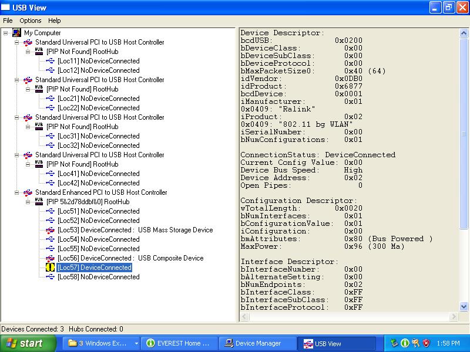The image size is (470, 352).
Task: Click the Safely Remove Hardware tray icon
Action: tap(394, 343)
